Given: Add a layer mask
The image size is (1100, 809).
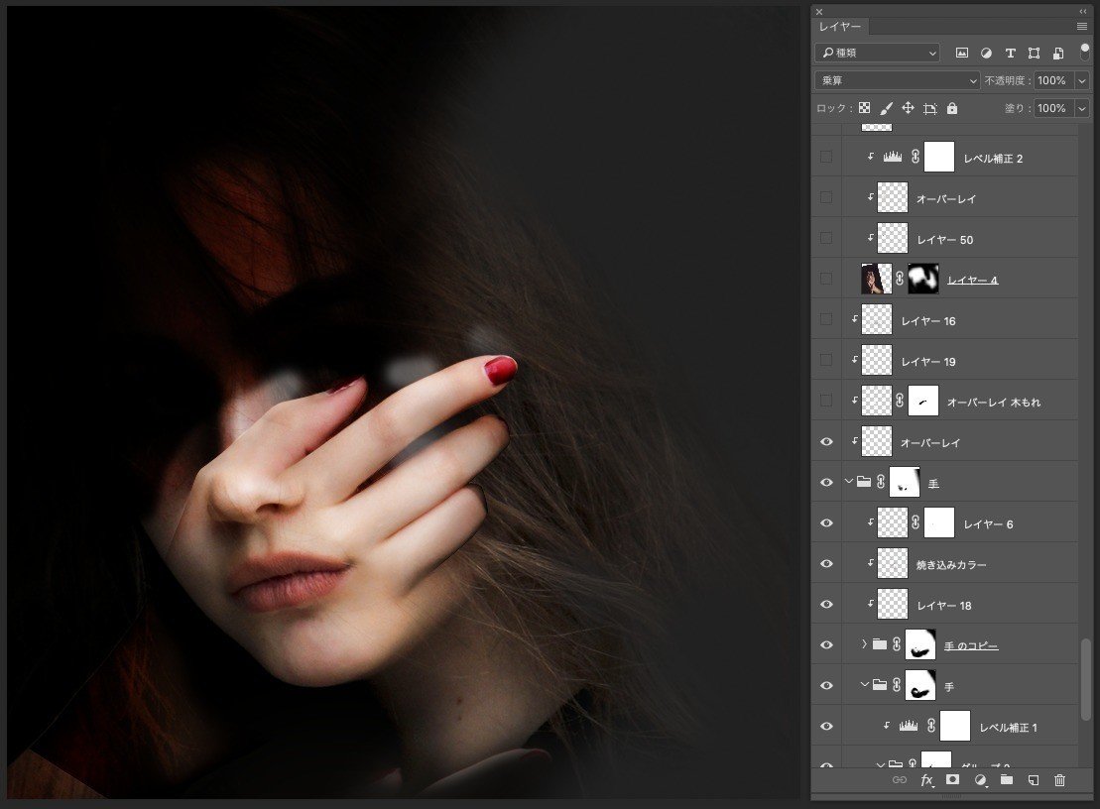Looking at the screenshot, I should pos(952,779).
